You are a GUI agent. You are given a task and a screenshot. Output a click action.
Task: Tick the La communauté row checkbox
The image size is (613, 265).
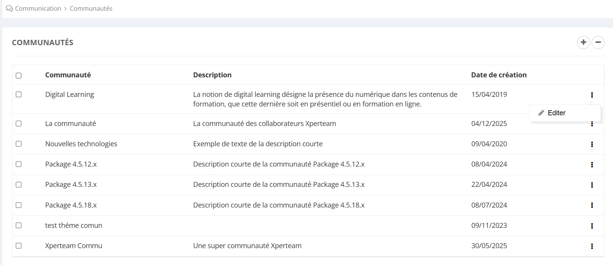tap(19, 124)
